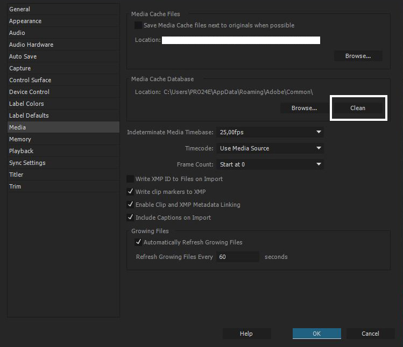Screen dimensions: 403x347
Task: Select the Audio Hardware preferences category
Action: (x=31, y=45)
